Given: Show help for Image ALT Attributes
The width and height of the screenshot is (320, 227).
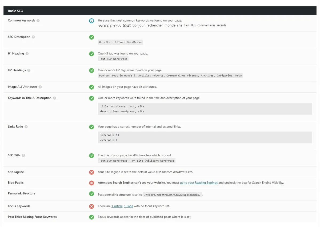Looking at the screenshot, I should (40, 87).
